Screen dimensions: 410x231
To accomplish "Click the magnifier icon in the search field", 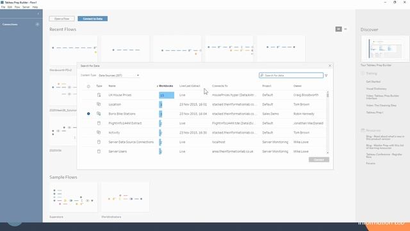I will click(x=262, y=76).
